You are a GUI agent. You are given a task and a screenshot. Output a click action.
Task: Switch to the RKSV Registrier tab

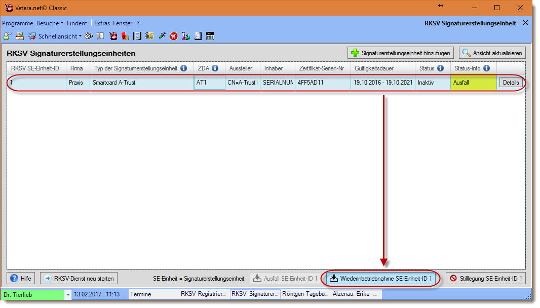tap(203, 294)
